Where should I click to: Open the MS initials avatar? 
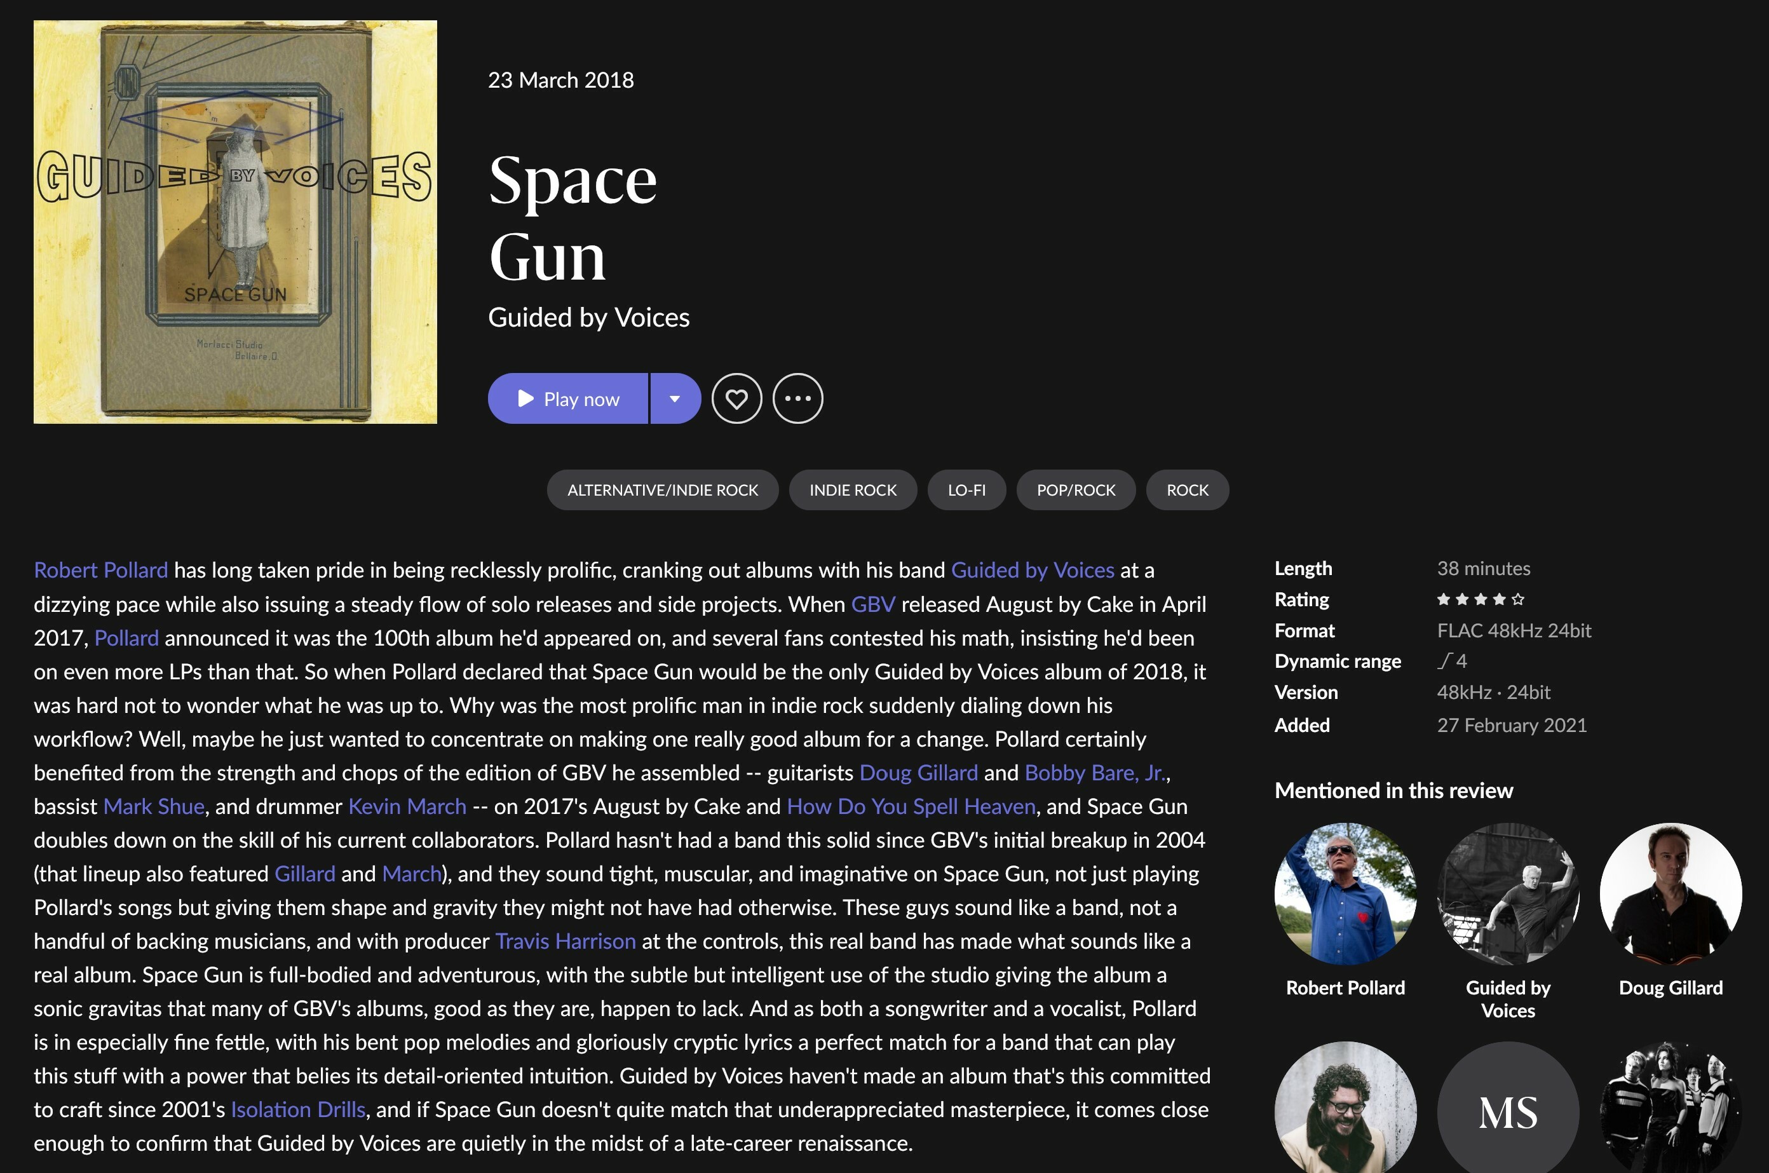[1507, 1108]
